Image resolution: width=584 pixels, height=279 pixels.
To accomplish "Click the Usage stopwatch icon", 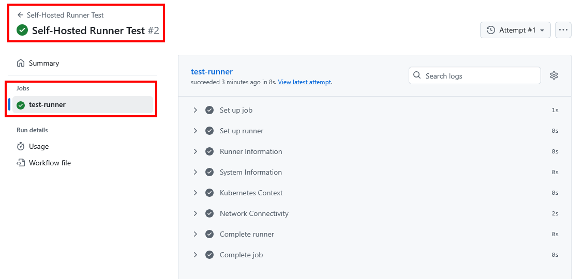I will coord(21,146).
